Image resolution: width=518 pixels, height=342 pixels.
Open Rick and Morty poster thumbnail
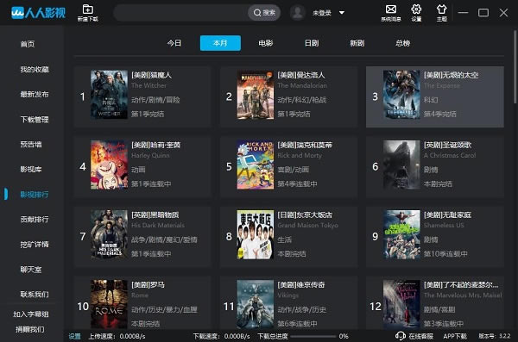(x=256, y=165)
